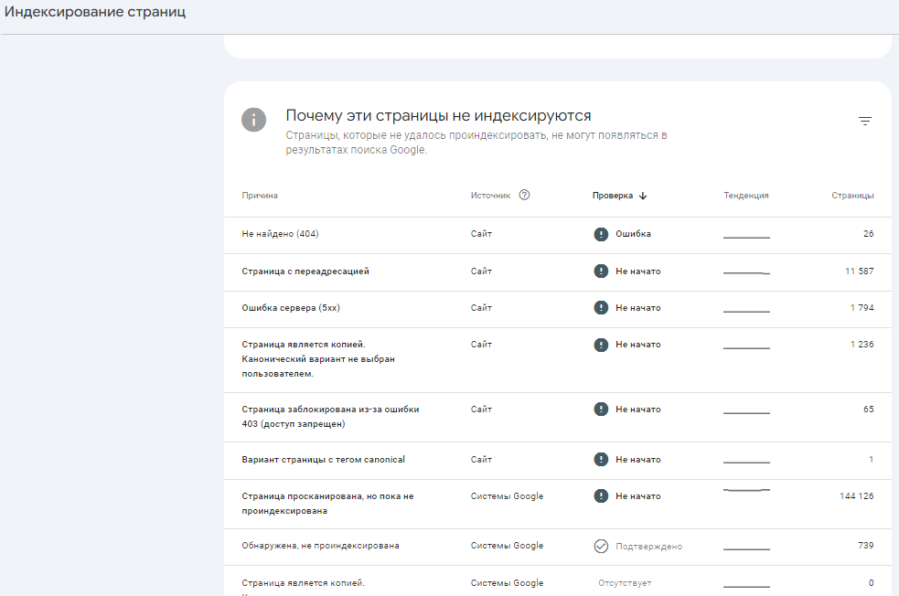Click the Причина column header
This screenshot has width=899, height=596.
coord(260,196)
